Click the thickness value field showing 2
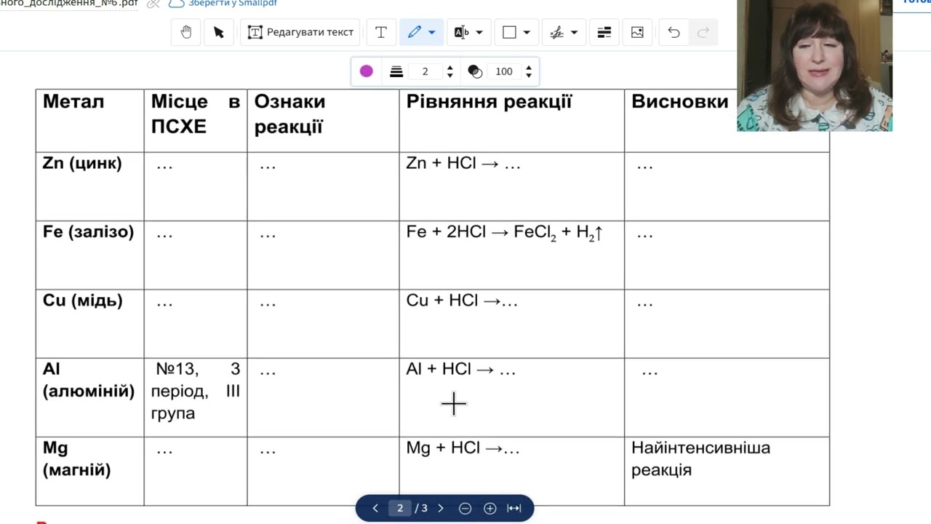Viewport: 931px width, 524px height. pos(425,71)
